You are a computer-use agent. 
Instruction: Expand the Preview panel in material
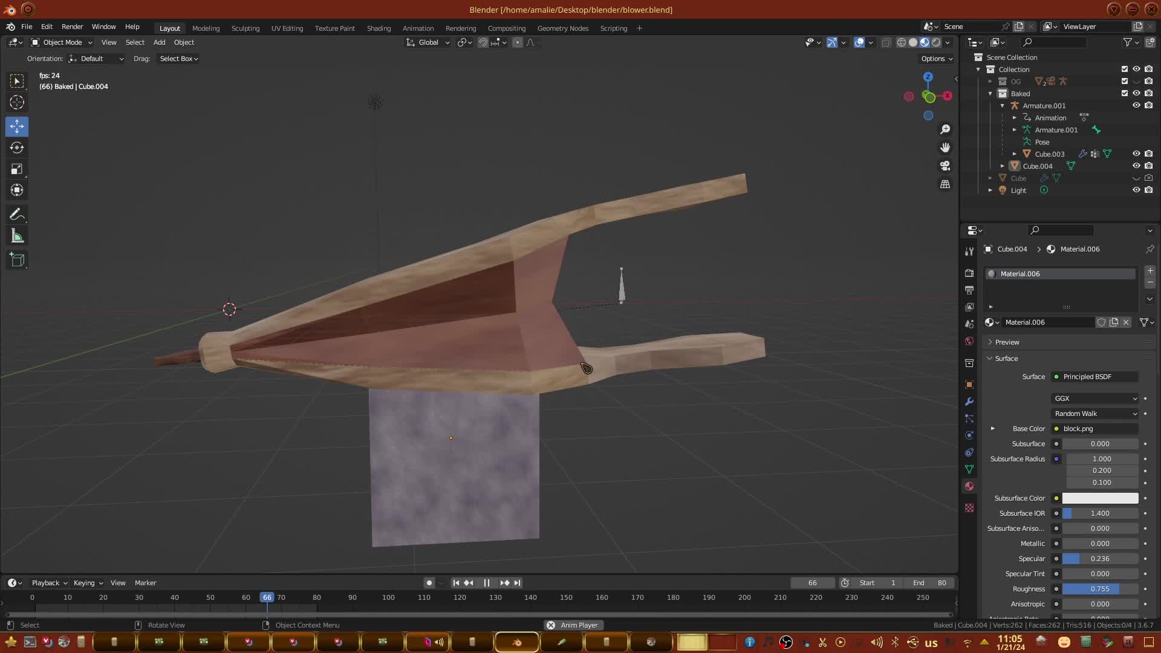coord(1007,342)
